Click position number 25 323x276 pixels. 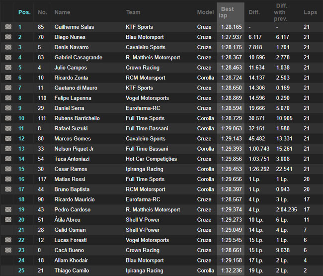tap(21, 271)
